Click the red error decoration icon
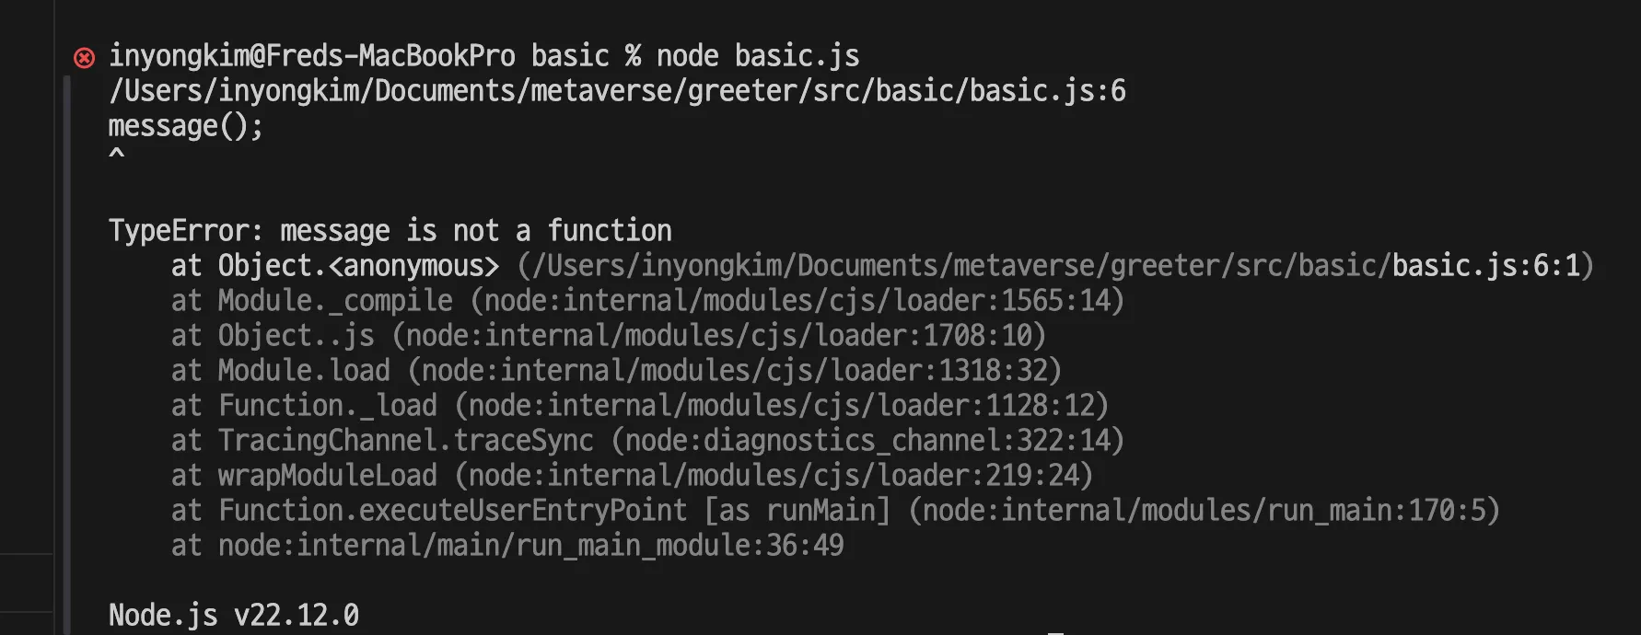Screen dimensions: 1641x635 pos(84,58)
